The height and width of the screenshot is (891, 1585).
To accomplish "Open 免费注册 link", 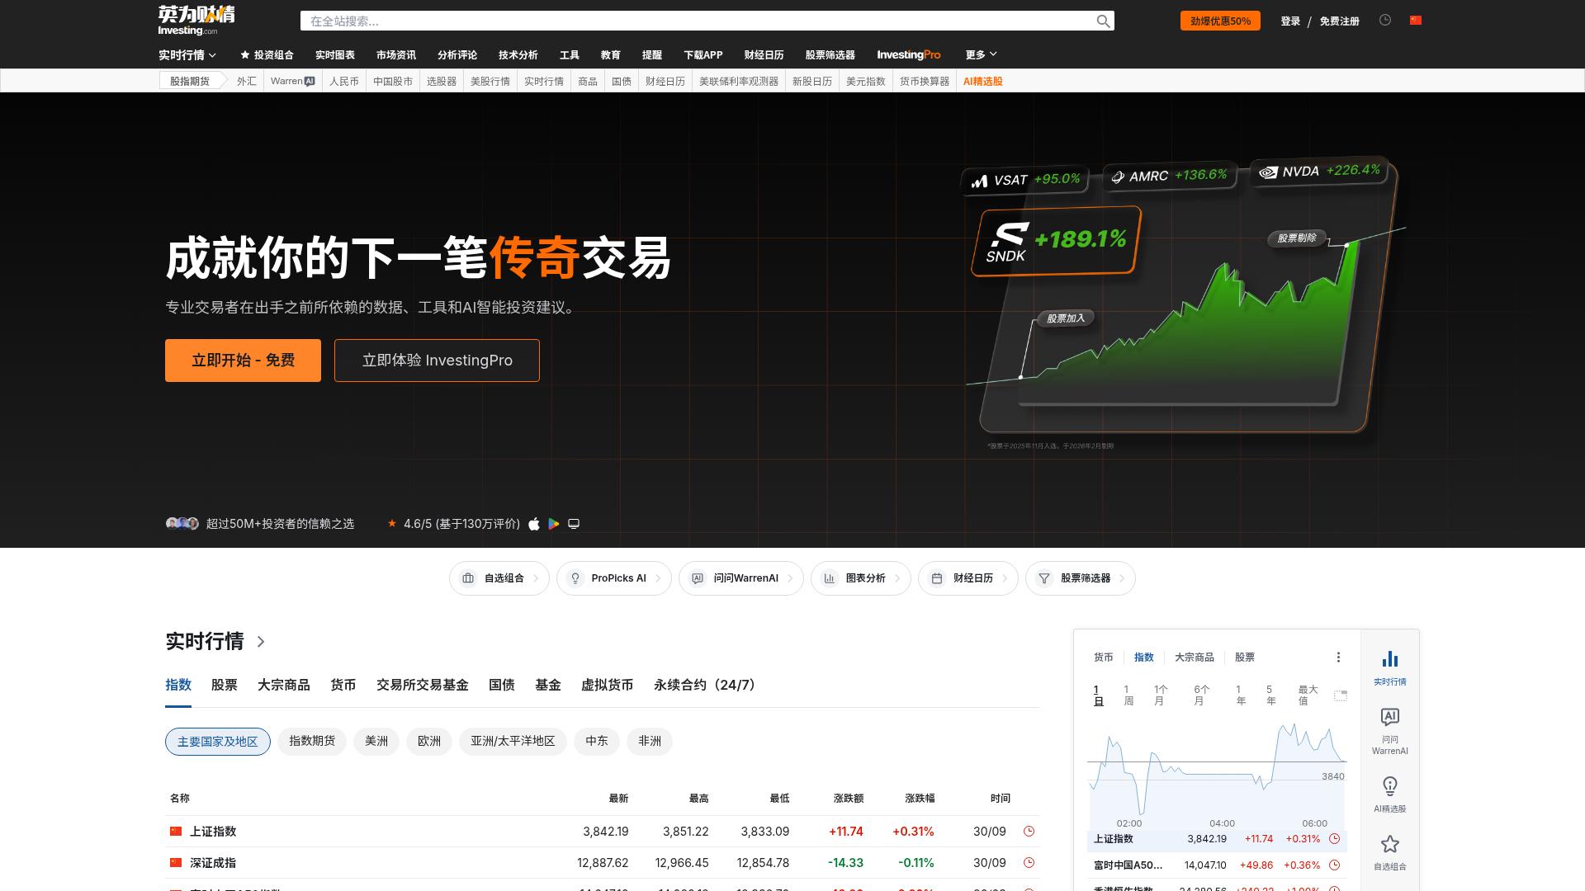I will [x=1339, y=21].
